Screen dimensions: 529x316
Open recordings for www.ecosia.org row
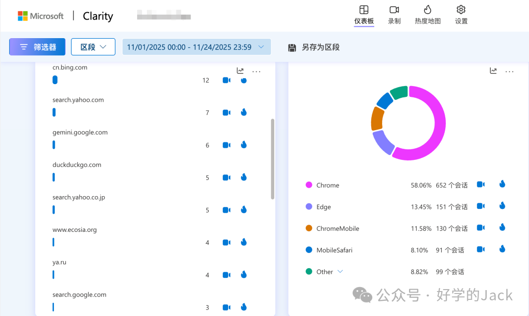pyautogui.click(x=226, y=243)
